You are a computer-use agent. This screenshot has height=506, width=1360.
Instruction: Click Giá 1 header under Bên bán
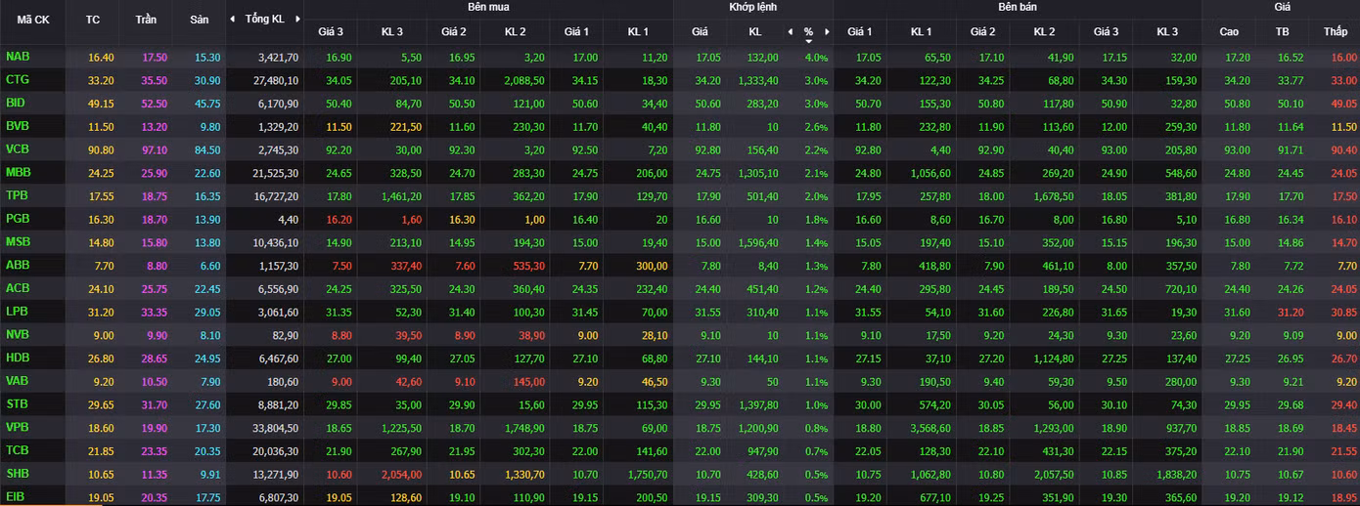[x=860, y=31]
